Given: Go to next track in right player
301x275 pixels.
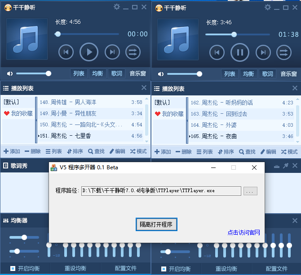Looking at the screenshot, I should [263, 52].
